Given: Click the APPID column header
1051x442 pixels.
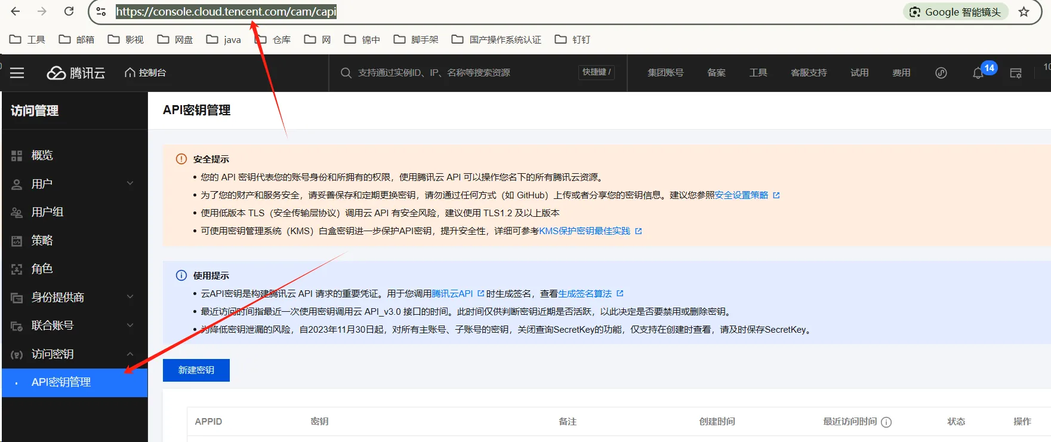Looking at the screenshot, I should [208, 422].
